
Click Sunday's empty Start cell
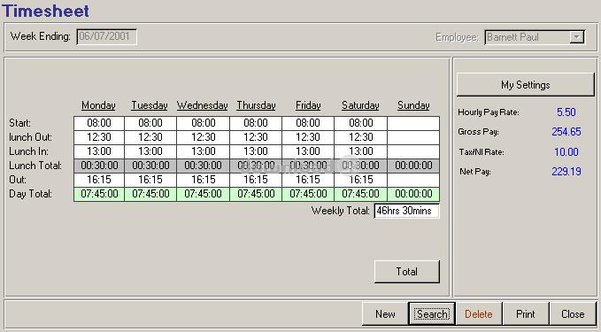pyautogui.click(x=413, y=123)
